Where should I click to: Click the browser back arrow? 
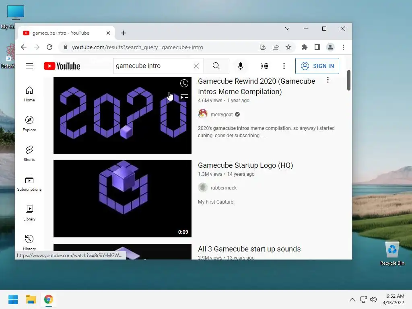24,47
